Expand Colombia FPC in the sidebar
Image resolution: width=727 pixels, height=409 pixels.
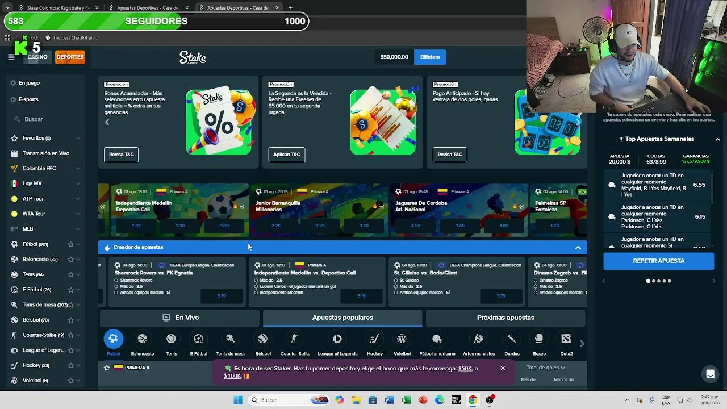(78, 169)
